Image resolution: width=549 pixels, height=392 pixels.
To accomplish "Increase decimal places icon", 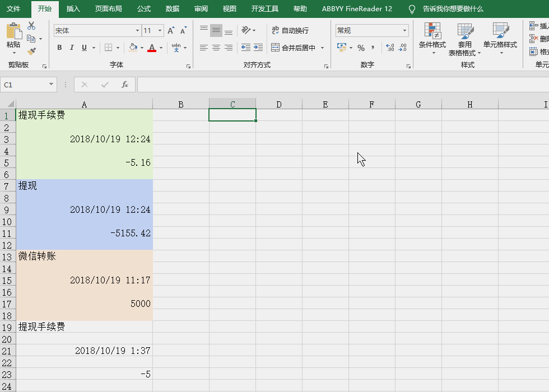I will pos(390,48).
